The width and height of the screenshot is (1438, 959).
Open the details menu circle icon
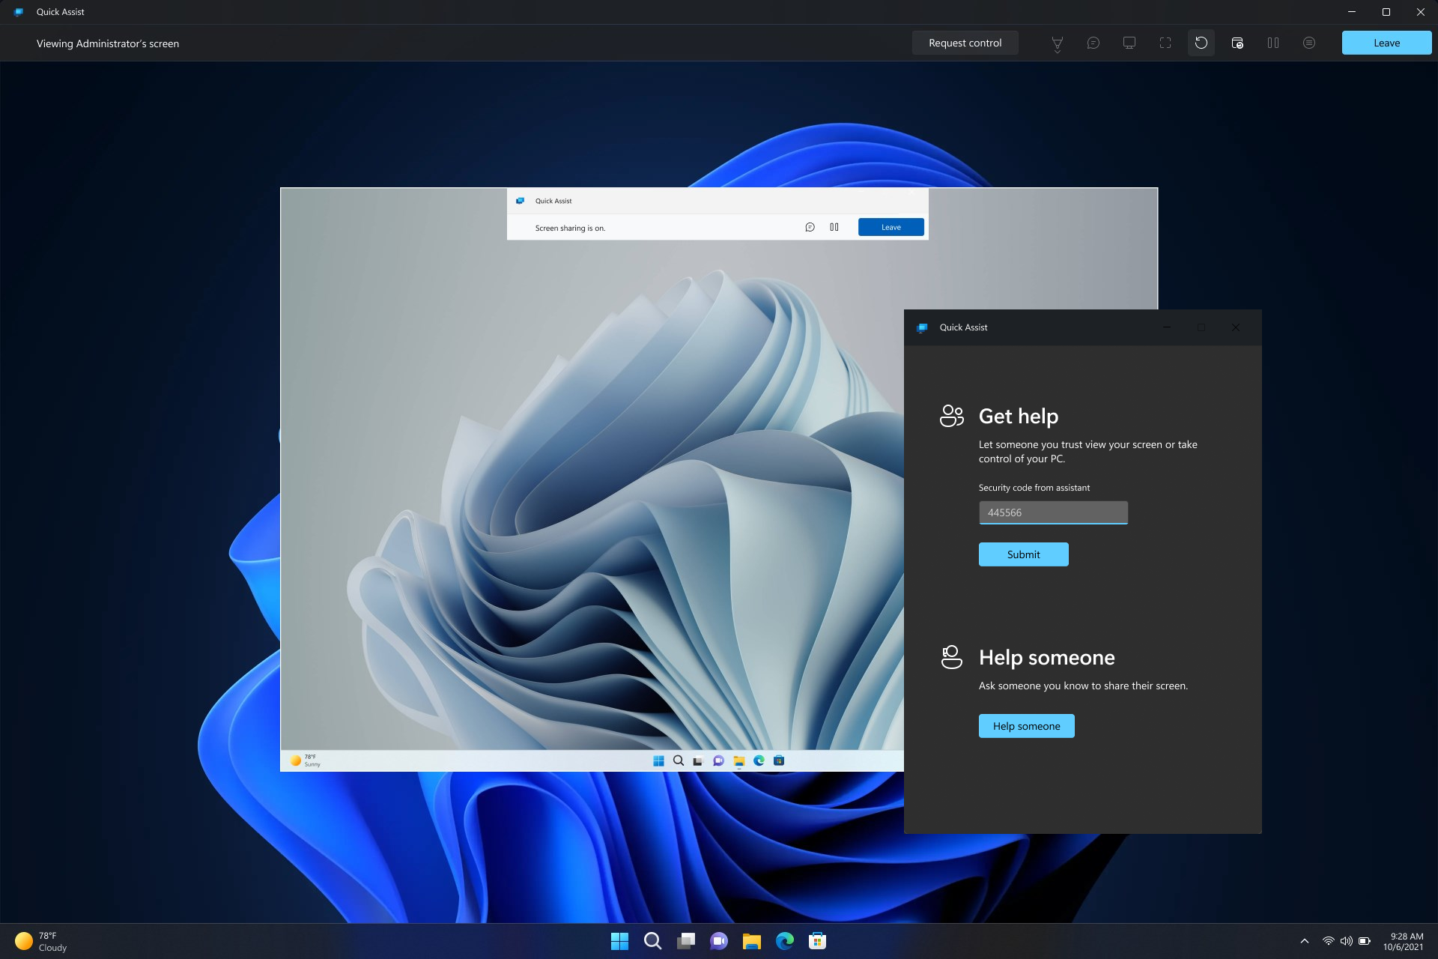[x=1308, y=43]
